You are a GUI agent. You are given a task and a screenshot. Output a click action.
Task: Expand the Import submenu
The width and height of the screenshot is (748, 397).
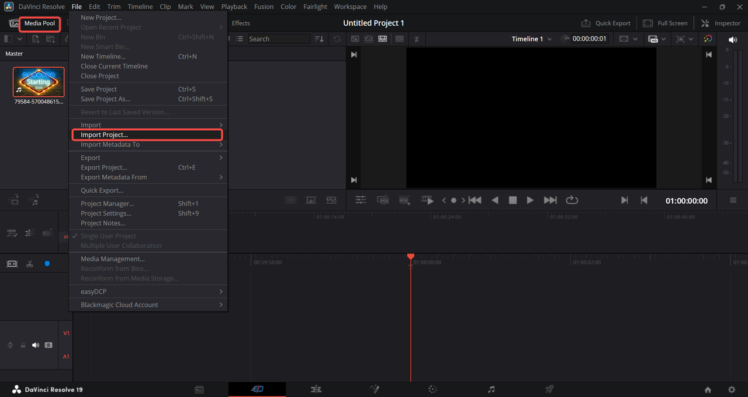(148, 125)
